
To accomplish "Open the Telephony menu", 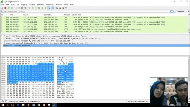I will pyautogui.click(x=50, y=5).
